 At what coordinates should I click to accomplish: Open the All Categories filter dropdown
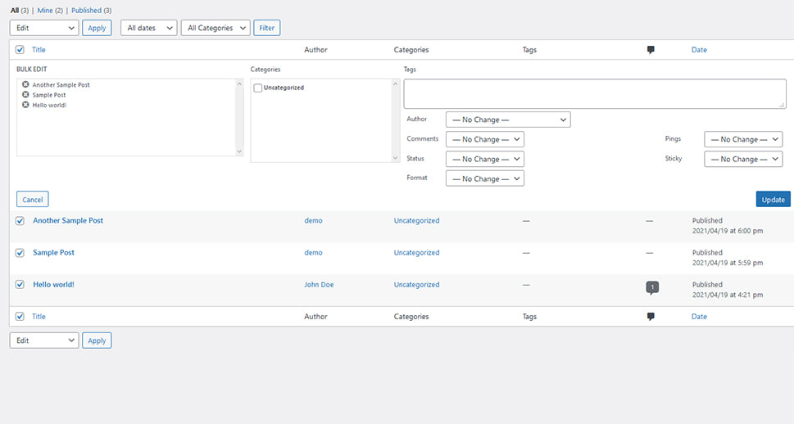[216, 28]
